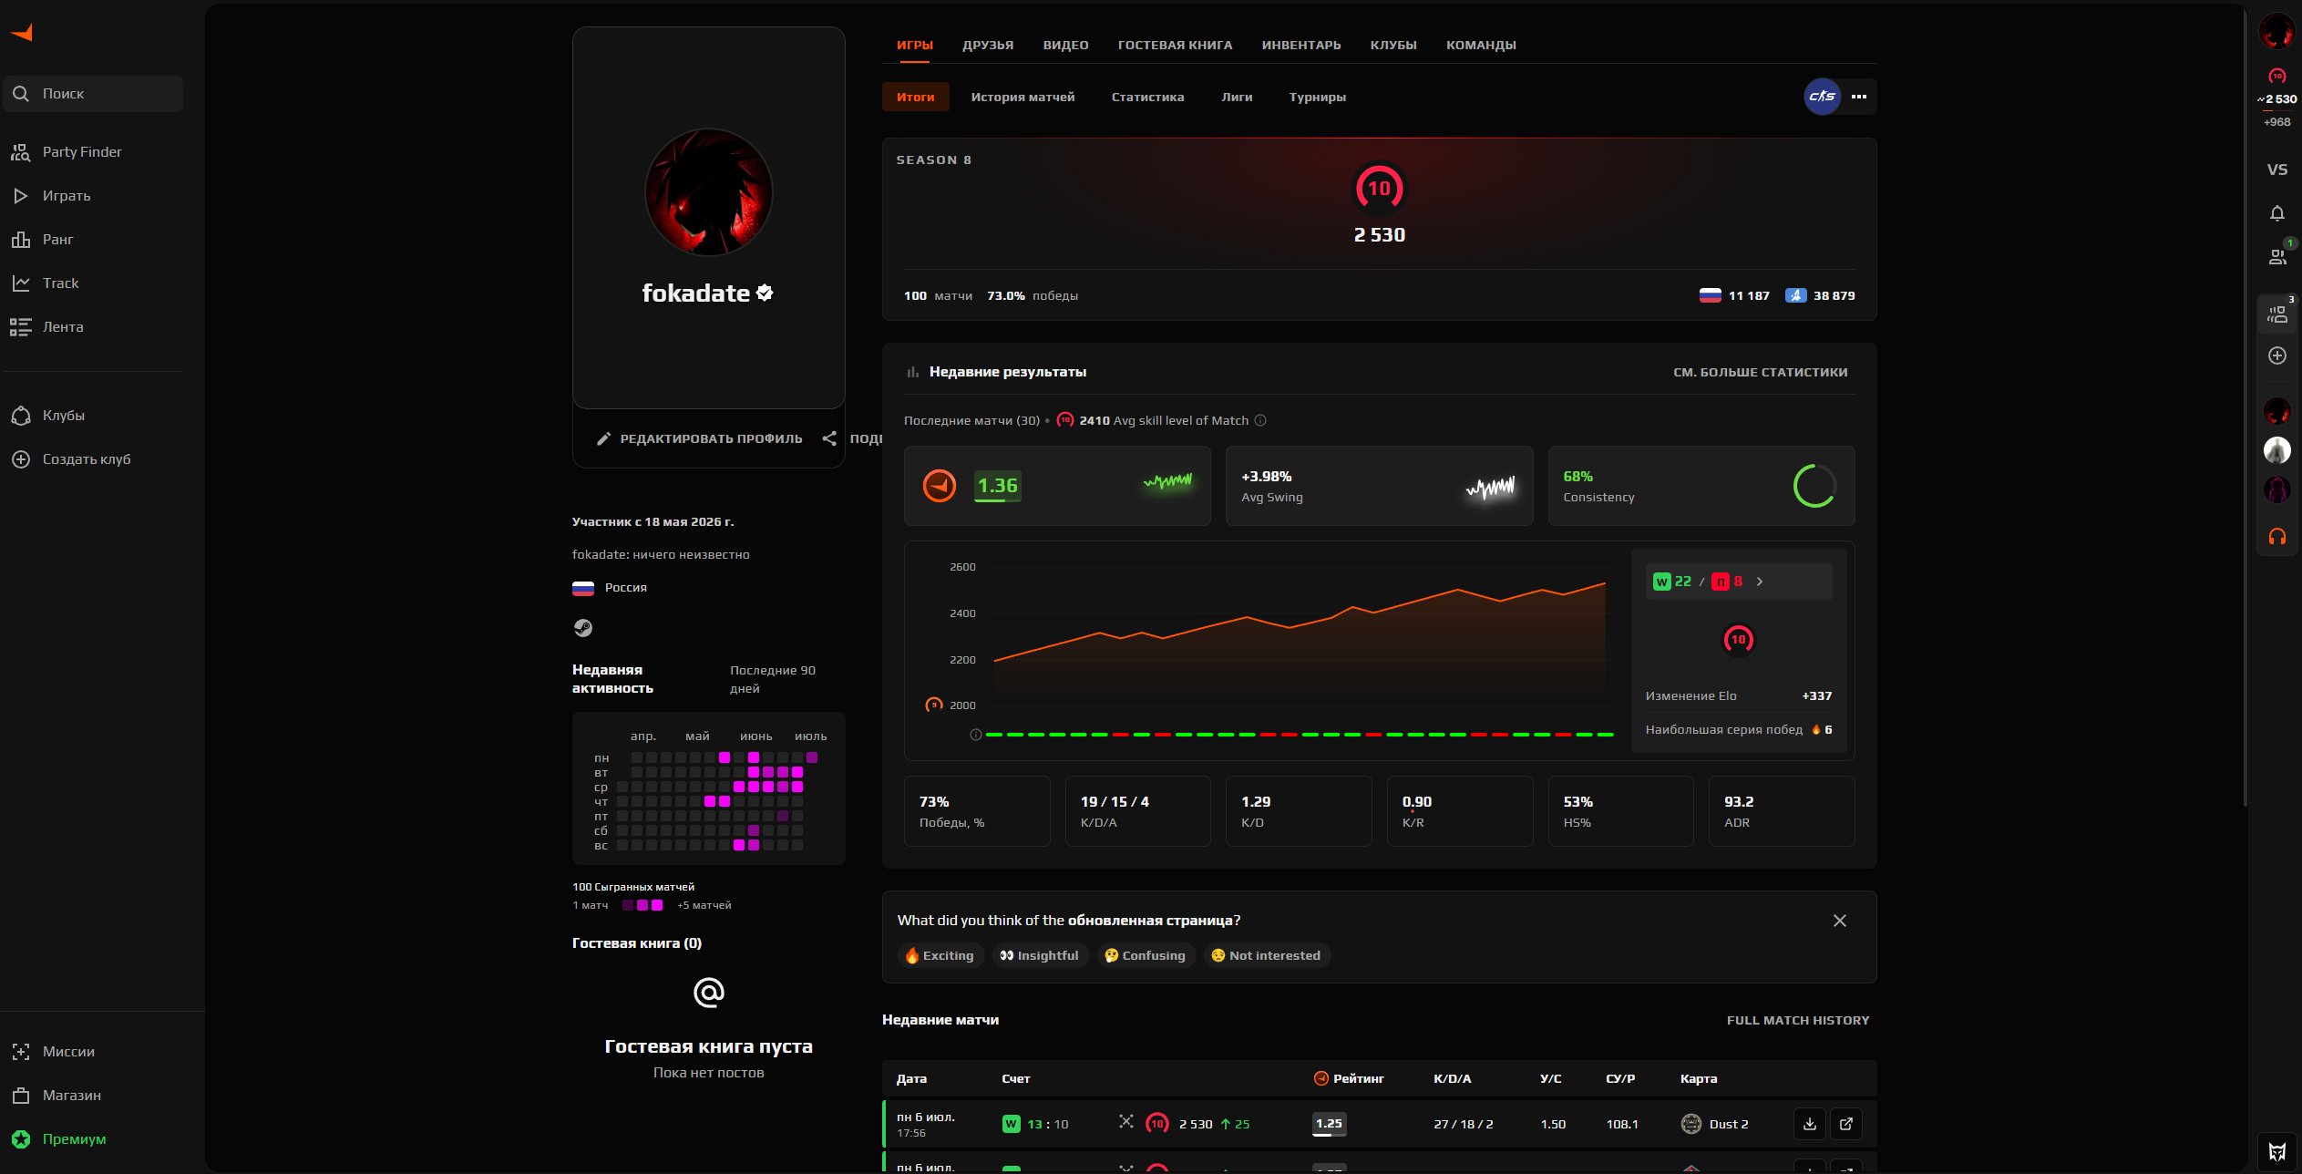Viewport: 2302px width, 1174px height.
Task: Click the 1.36 rating card
Action: tap(1057, 486)
